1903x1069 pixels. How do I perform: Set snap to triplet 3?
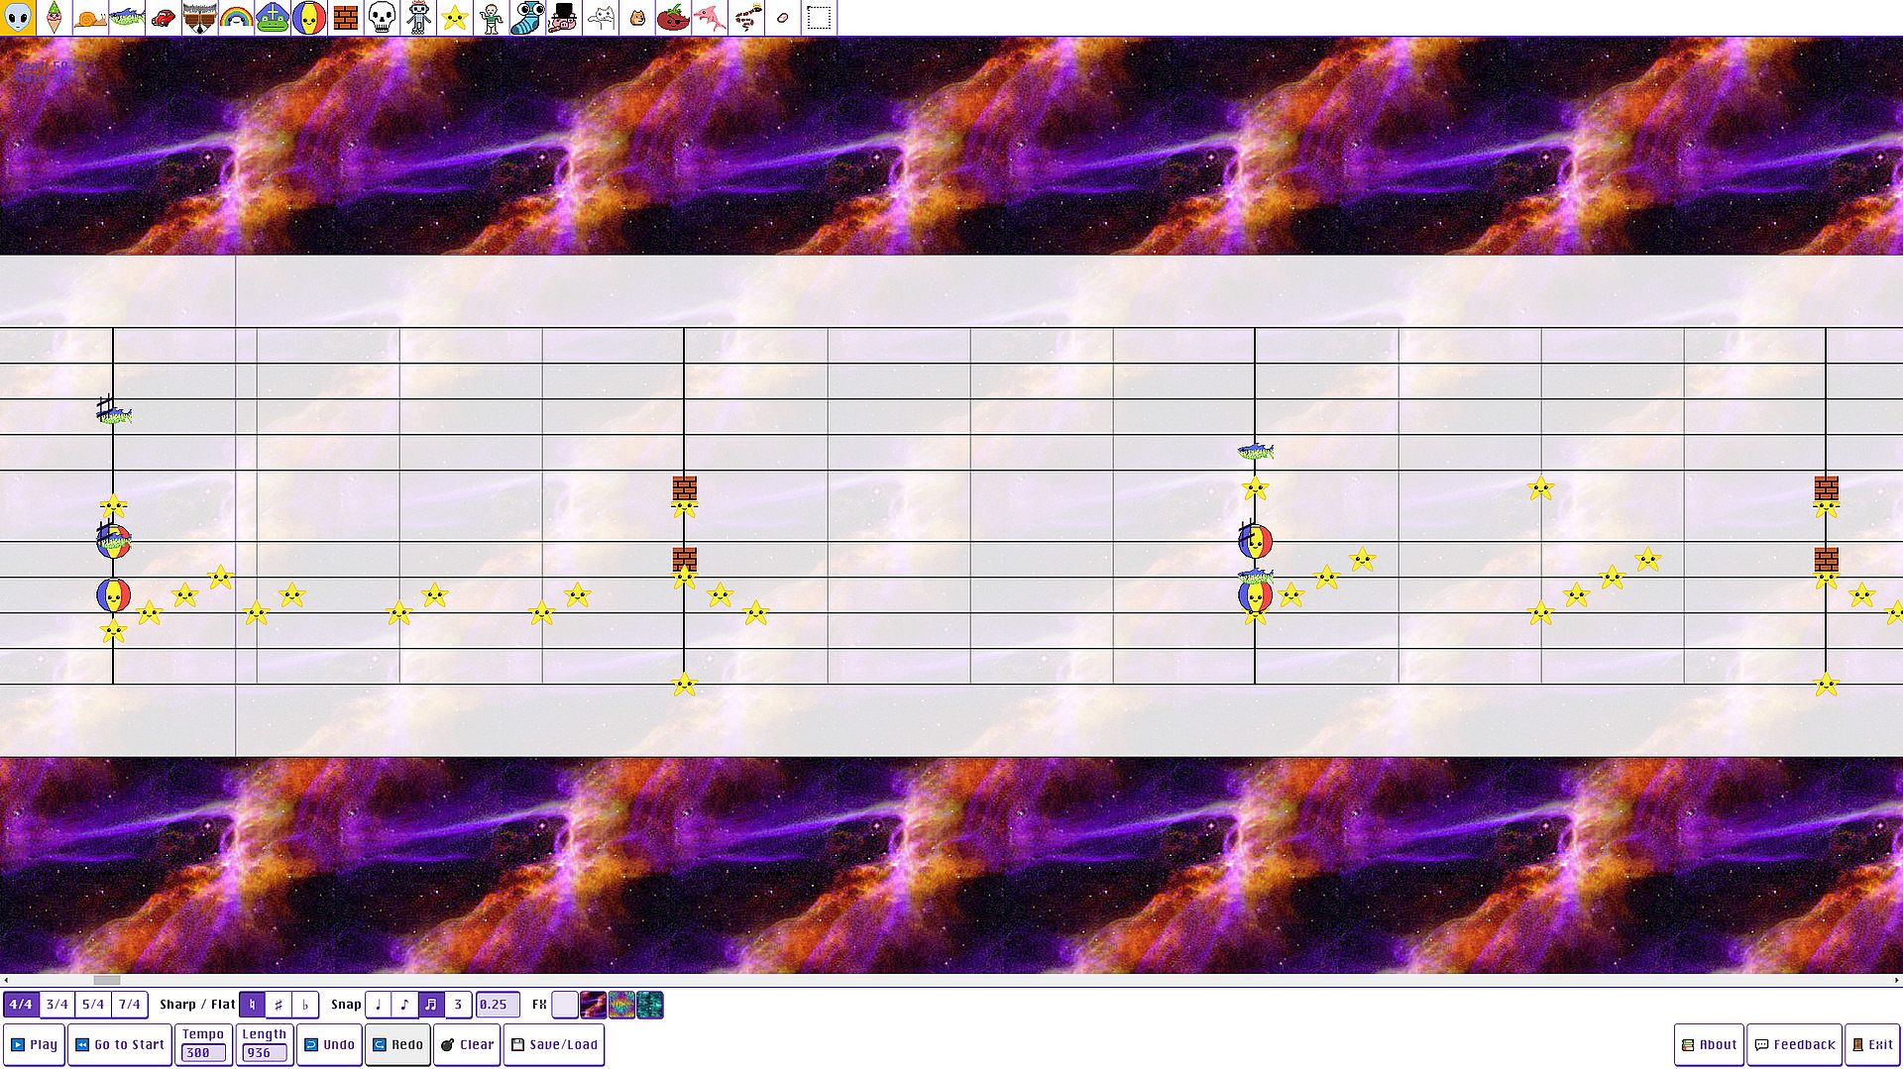[458, 1005]
